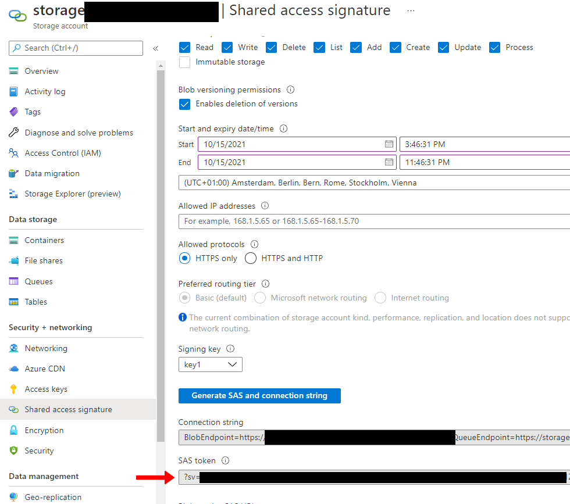
Task: Uncheck the Create permission checkbox
Action: coord(395,47)
